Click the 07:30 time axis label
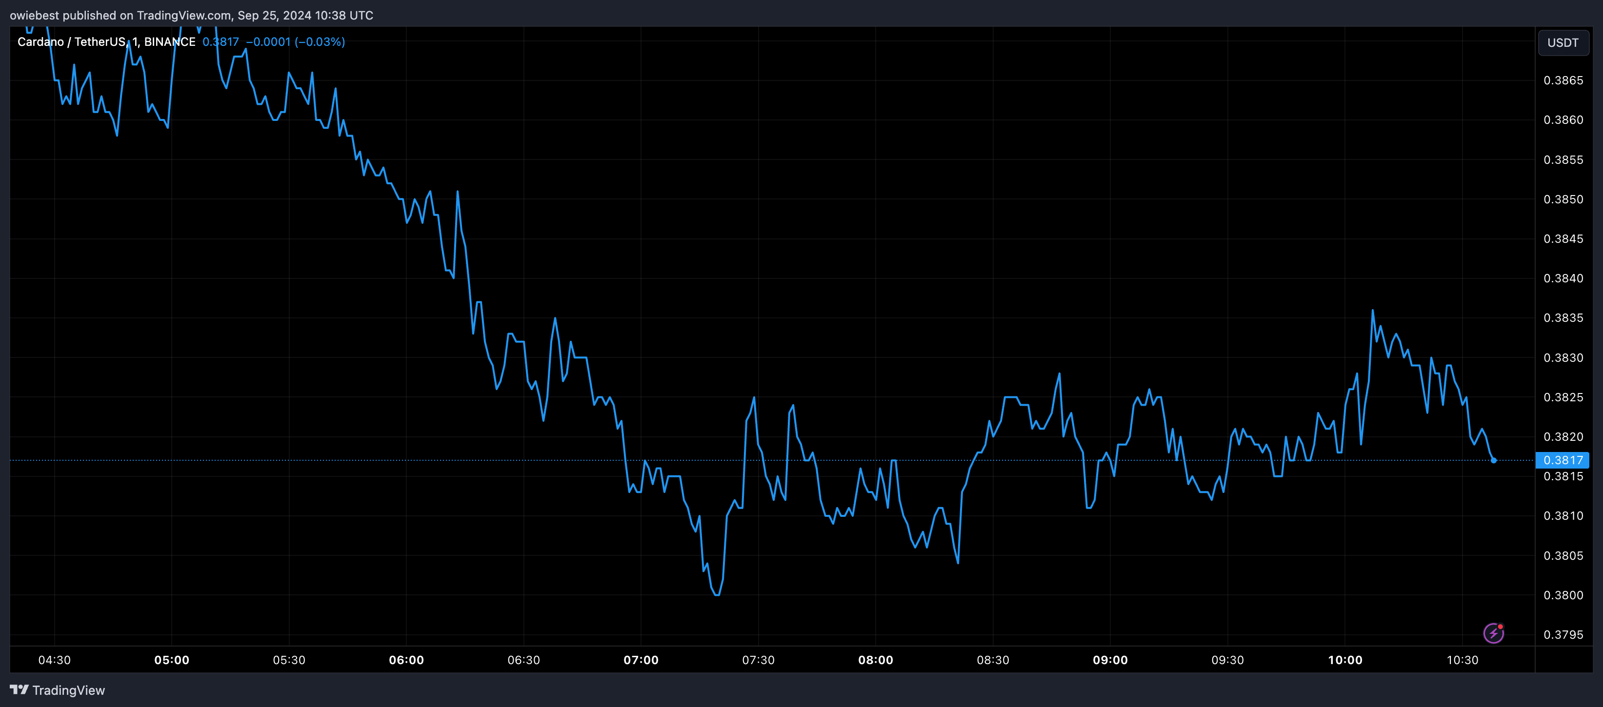This screenshot has width=1603, height=707. pyautogui.click(x=759, y=660)
